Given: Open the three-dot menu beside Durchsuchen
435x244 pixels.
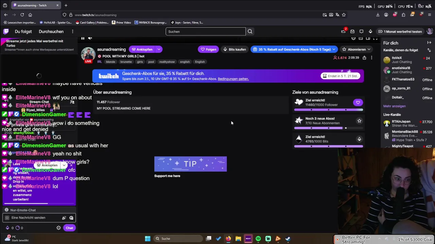Looking at the screenshot, I should 72,32.
